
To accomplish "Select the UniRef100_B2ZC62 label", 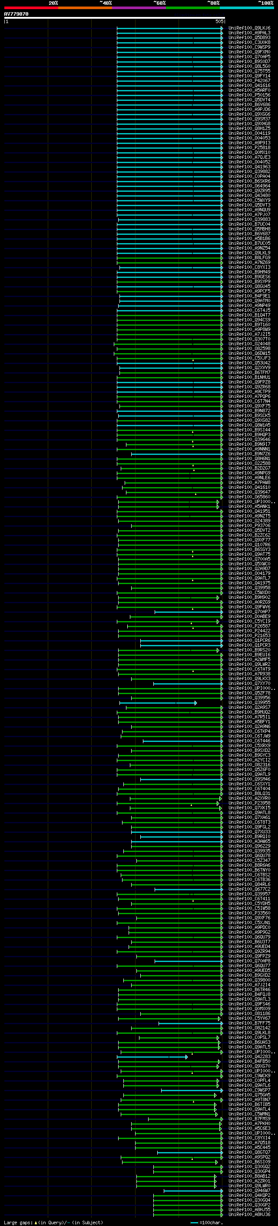I will (249, 535).
